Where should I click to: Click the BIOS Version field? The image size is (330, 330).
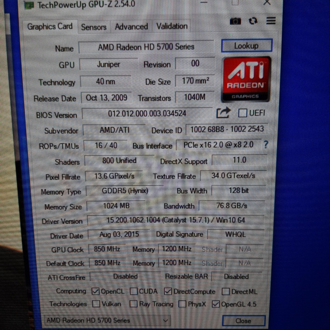pyautogui.click(x=147, y=113)
